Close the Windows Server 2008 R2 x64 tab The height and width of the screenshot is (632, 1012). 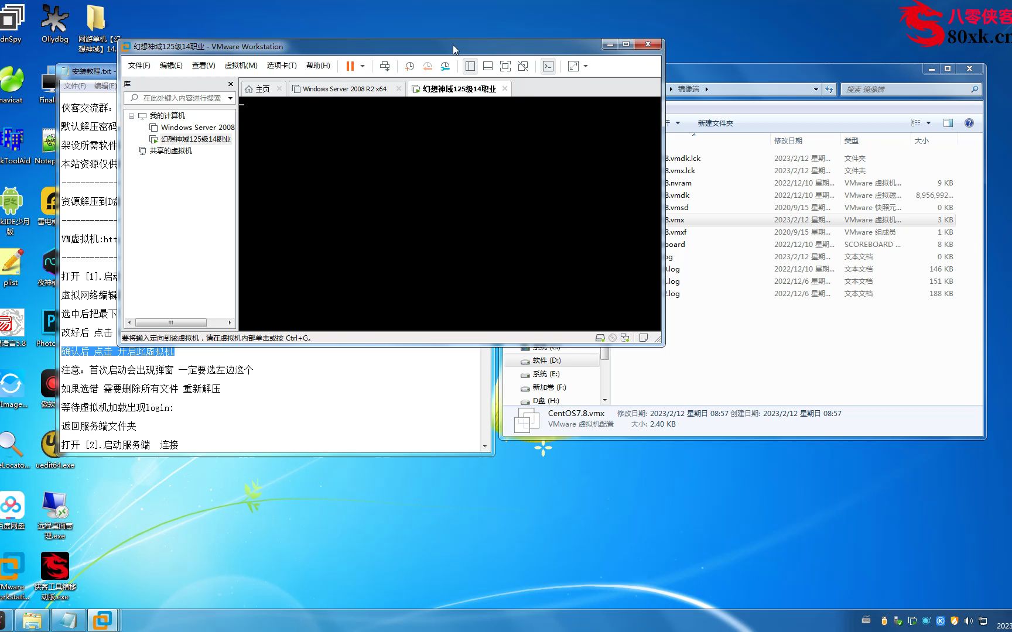point(399,88)
